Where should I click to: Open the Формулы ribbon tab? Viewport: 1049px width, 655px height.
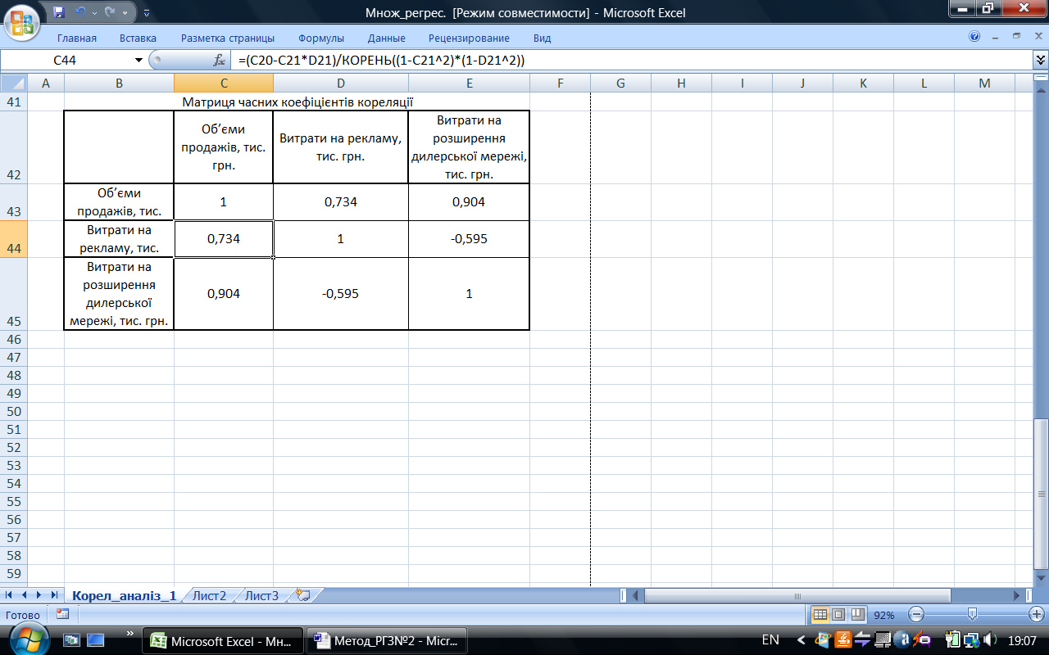321,38
